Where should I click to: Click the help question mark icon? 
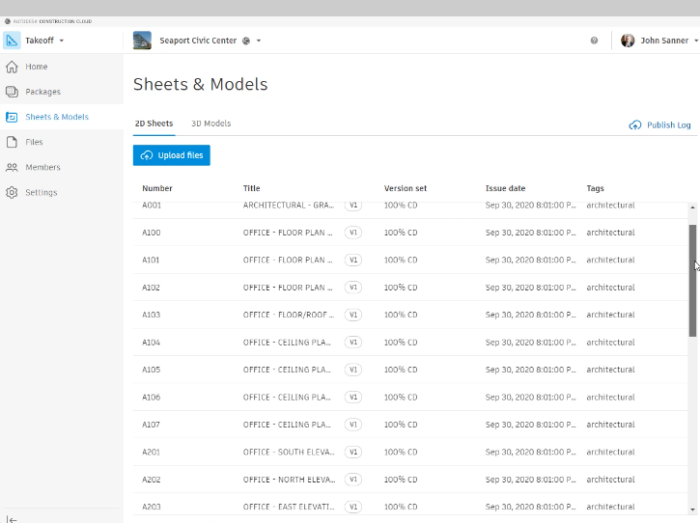(x=594, y=41)
